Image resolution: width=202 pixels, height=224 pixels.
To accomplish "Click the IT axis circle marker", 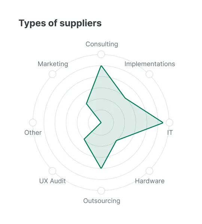I will [169, 122].
